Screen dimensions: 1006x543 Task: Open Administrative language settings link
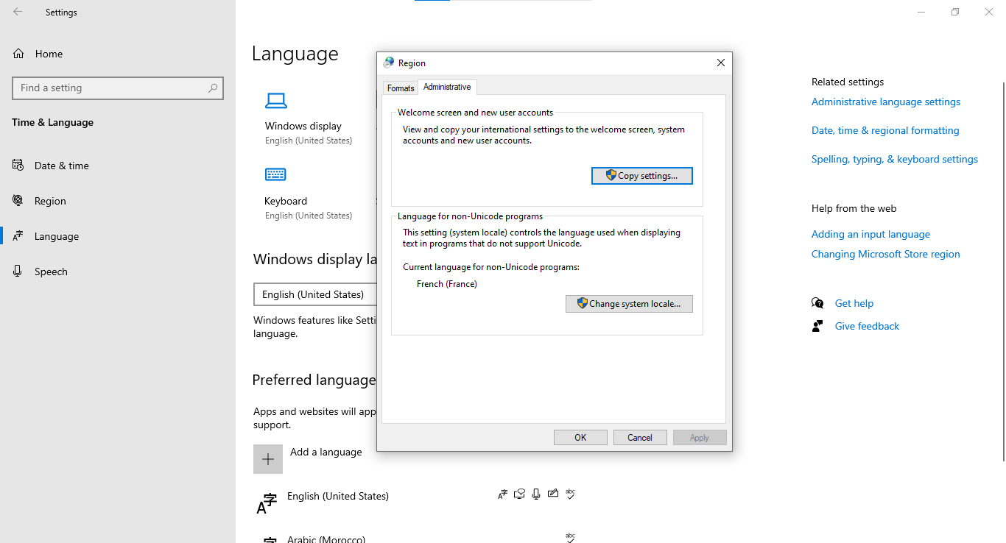point(886,102)
